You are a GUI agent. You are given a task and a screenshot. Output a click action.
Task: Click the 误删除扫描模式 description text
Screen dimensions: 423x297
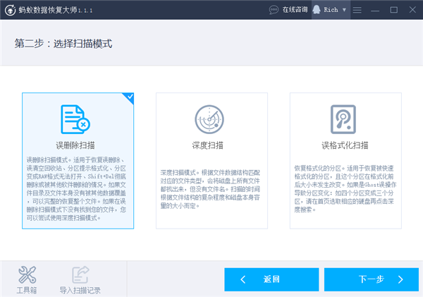coord(76,189)
